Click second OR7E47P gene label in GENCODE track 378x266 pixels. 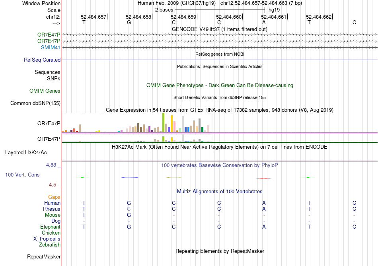click(x=49, y=41)
